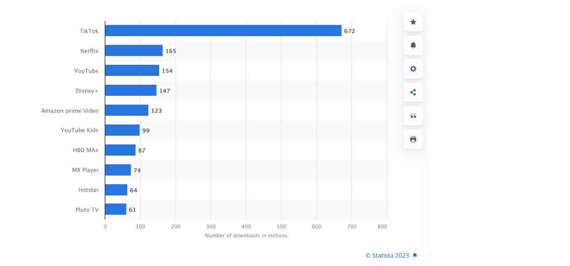Click the quotation citation icon
Image resolution: width=570 pixels, height=266 pixels.
coord(413,116)
